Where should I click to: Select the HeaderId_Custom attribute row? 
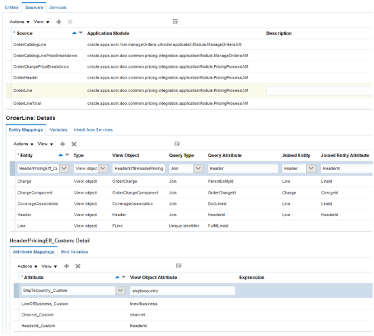[x=193, y=326]
